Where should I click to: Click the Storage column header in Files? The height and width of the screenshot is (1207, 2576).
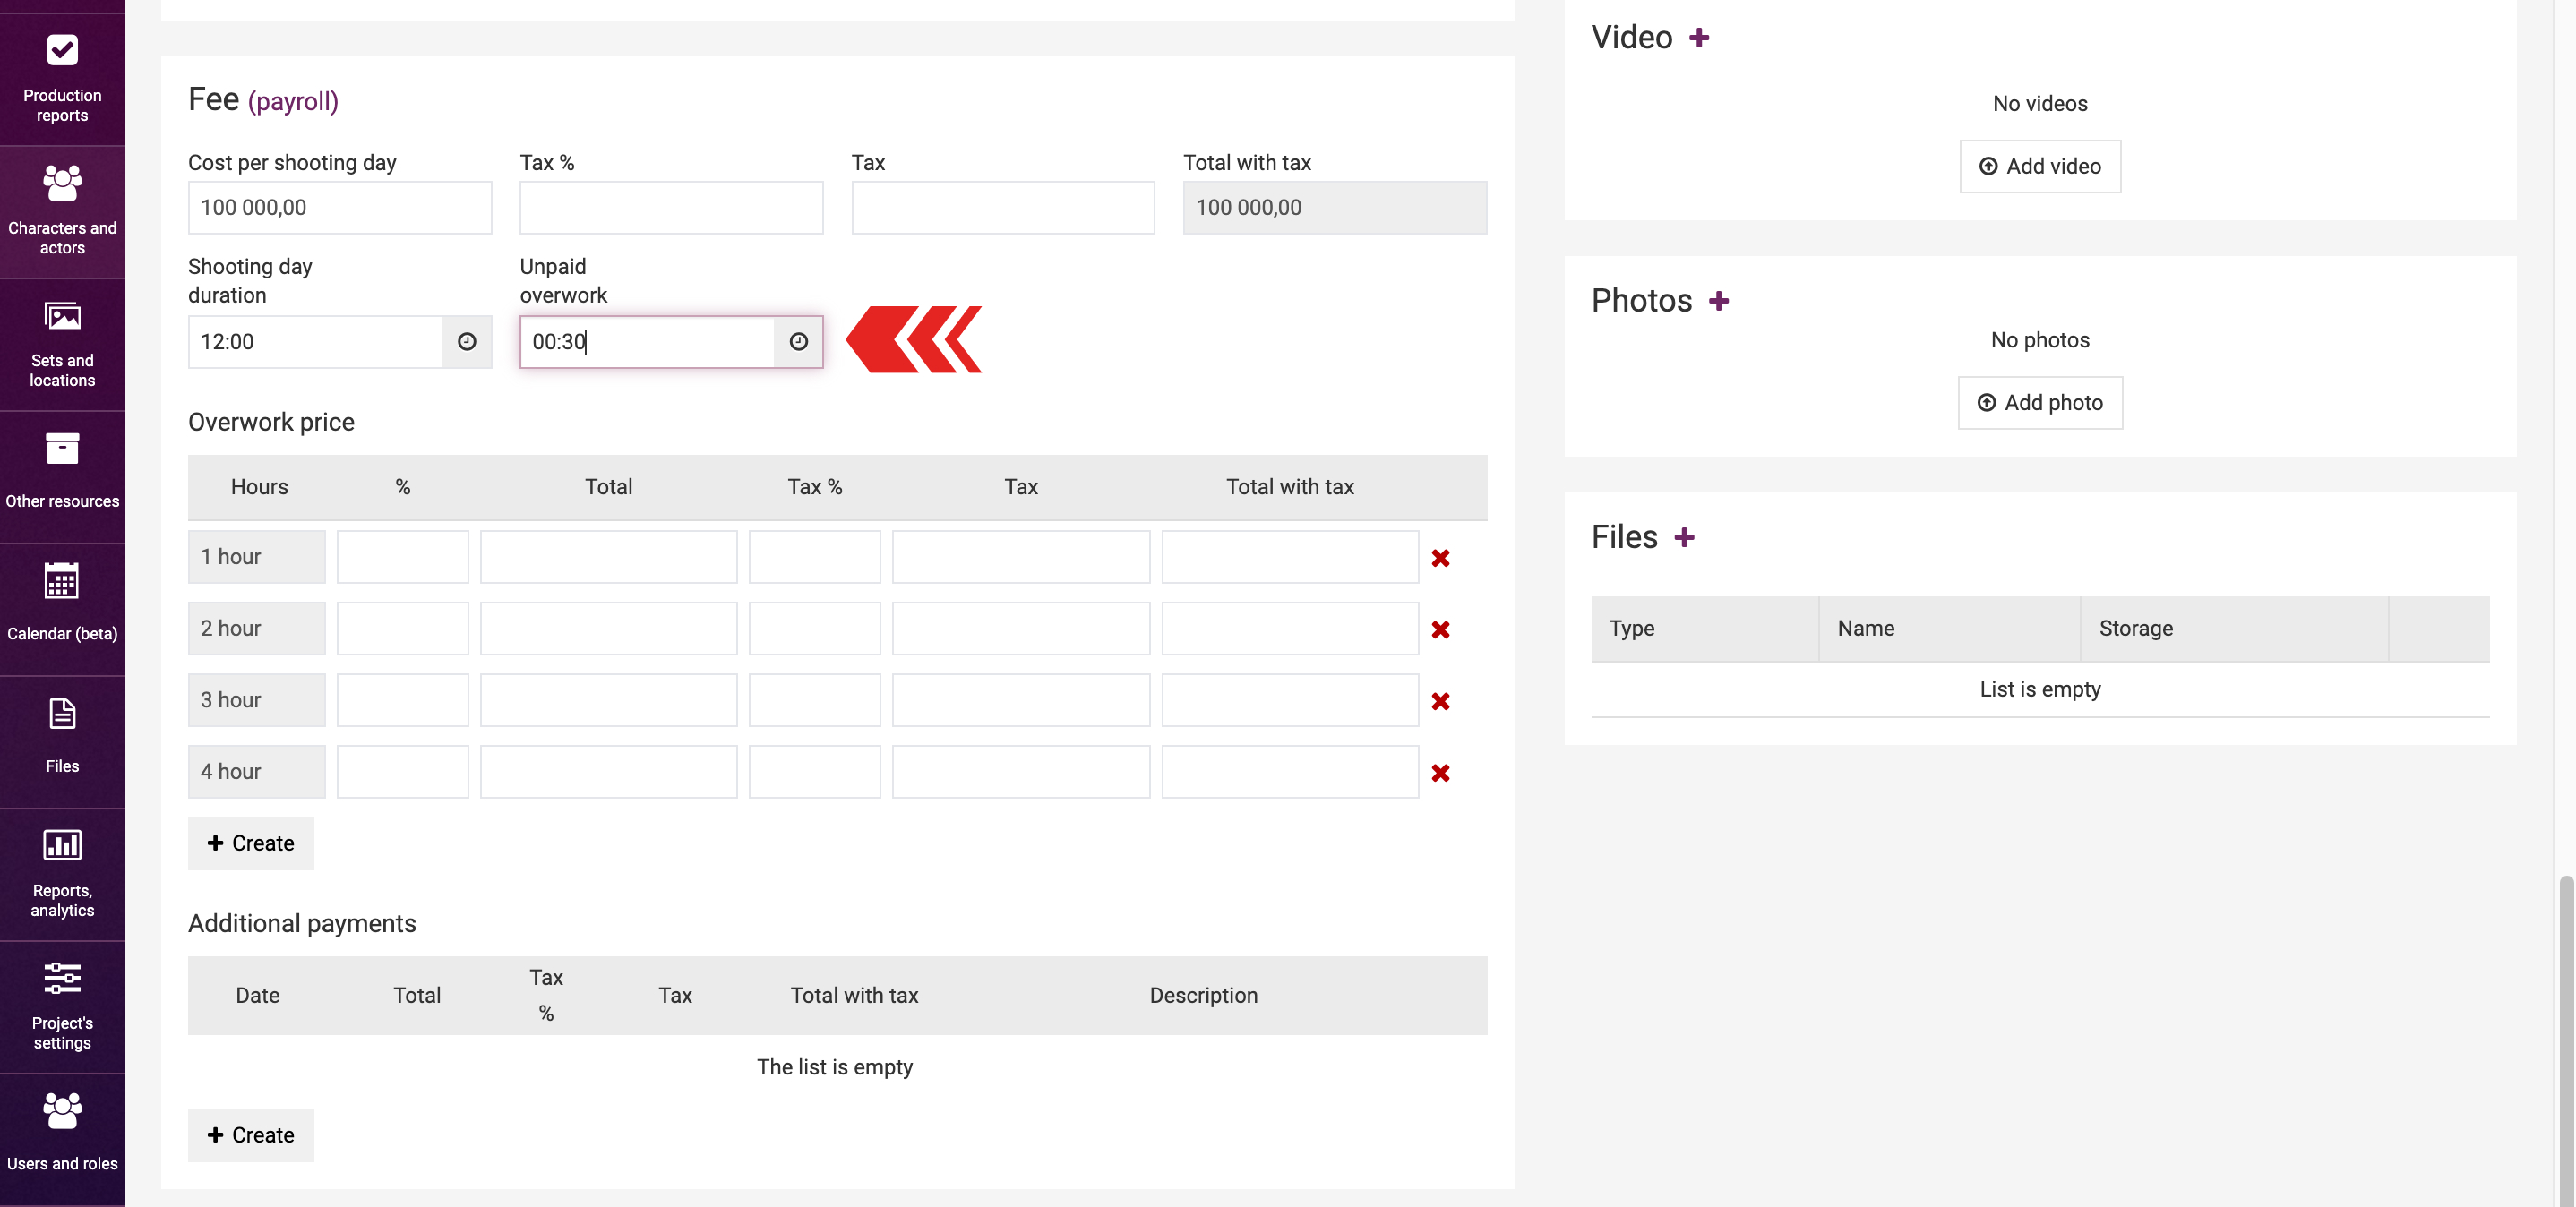click(2234, 629)
